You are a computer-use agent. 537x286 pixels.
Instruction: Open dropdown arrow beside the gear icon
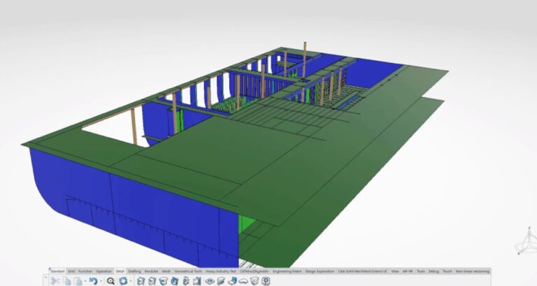coord(130,281)
